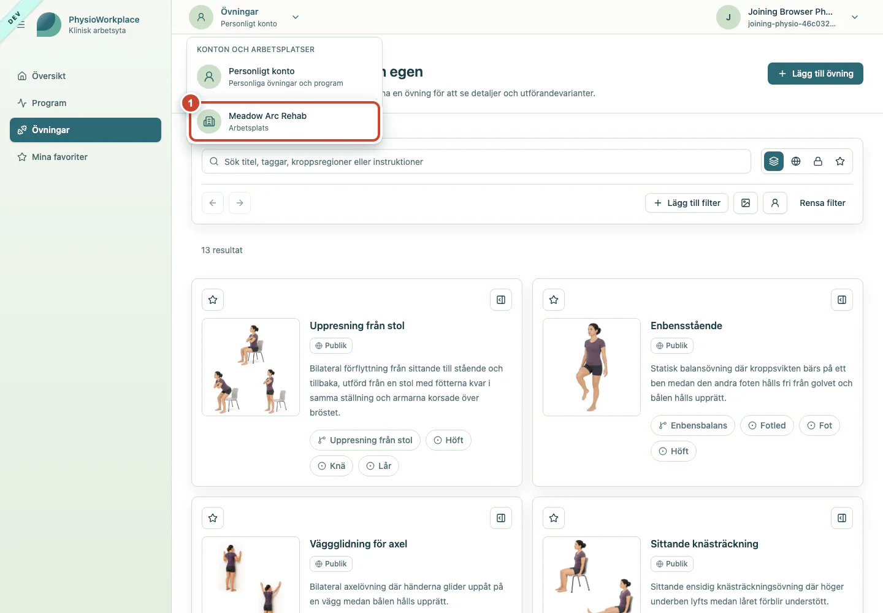Image resolution: width=883 pixels, height=613 pixels.
Task: Collapse the Övningar account switcher dropdown
Action: click(x=296, y=17)
